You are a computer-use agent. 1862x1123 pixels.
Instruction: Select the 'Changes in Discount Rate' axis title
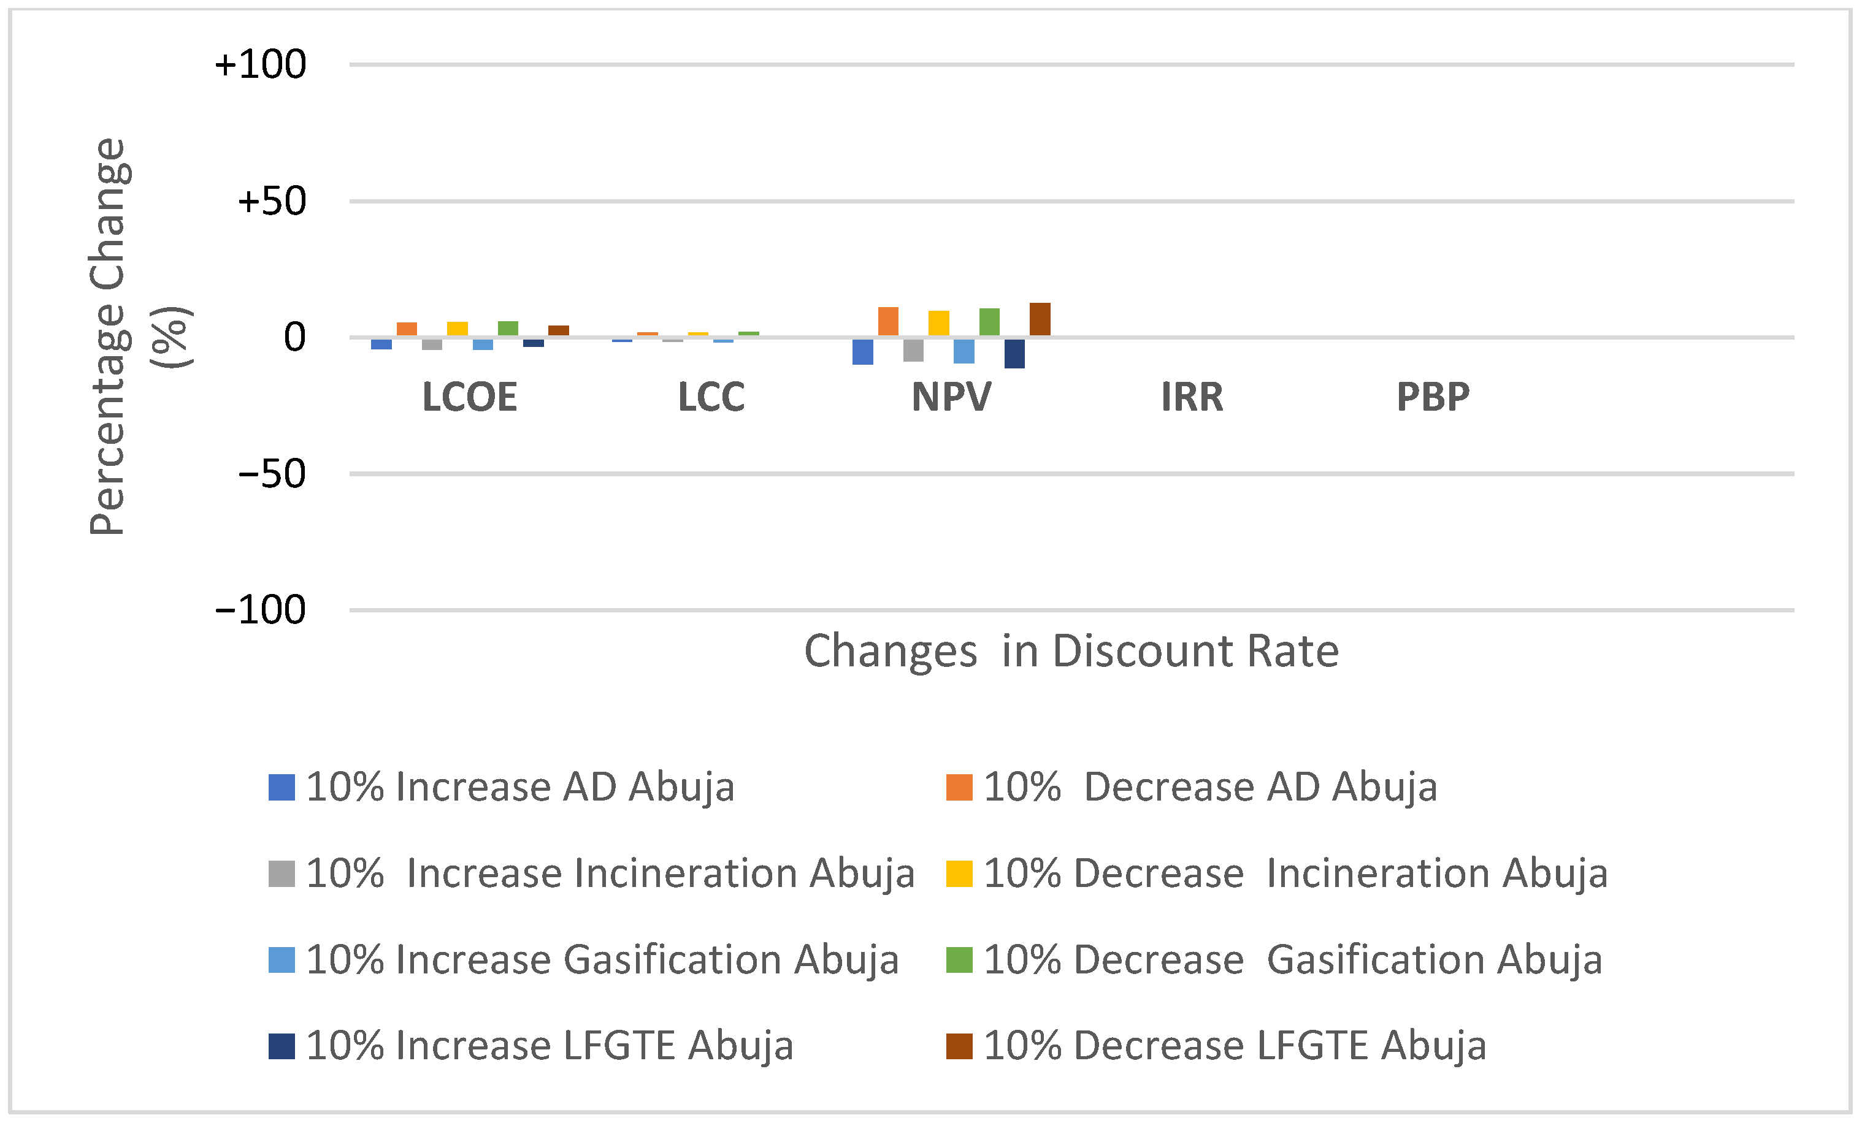click(x=1071, y=651)
